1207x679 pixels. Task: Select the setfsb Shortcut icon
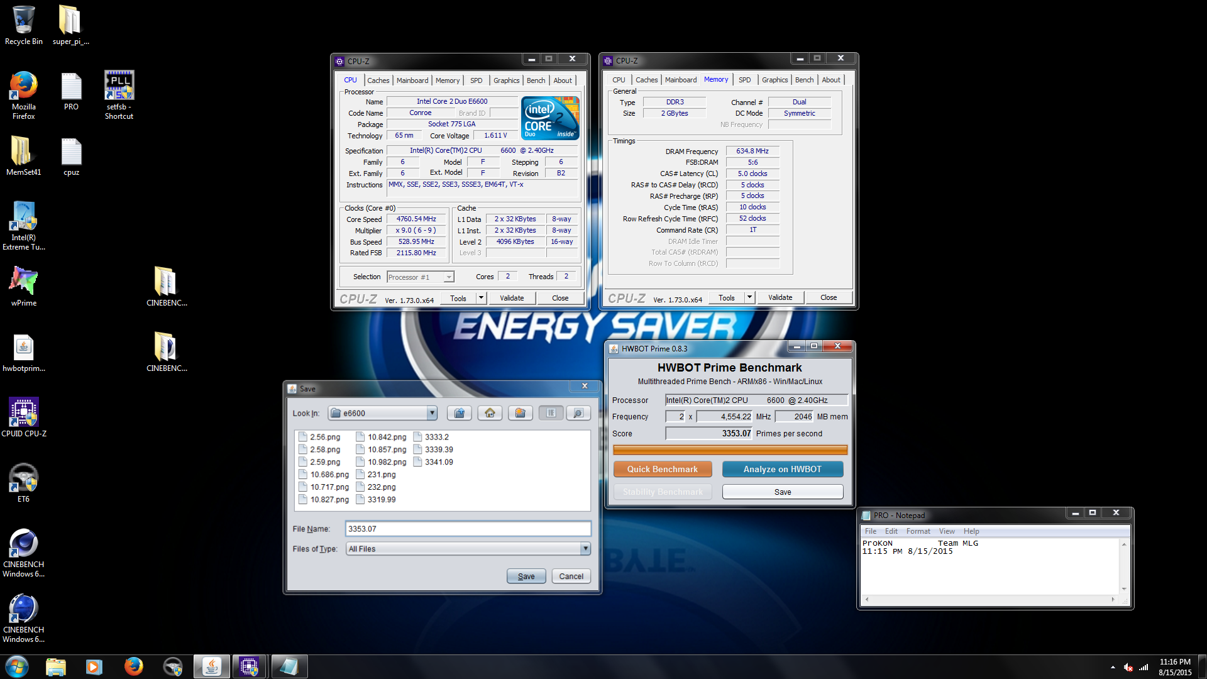tap(119, 96)
